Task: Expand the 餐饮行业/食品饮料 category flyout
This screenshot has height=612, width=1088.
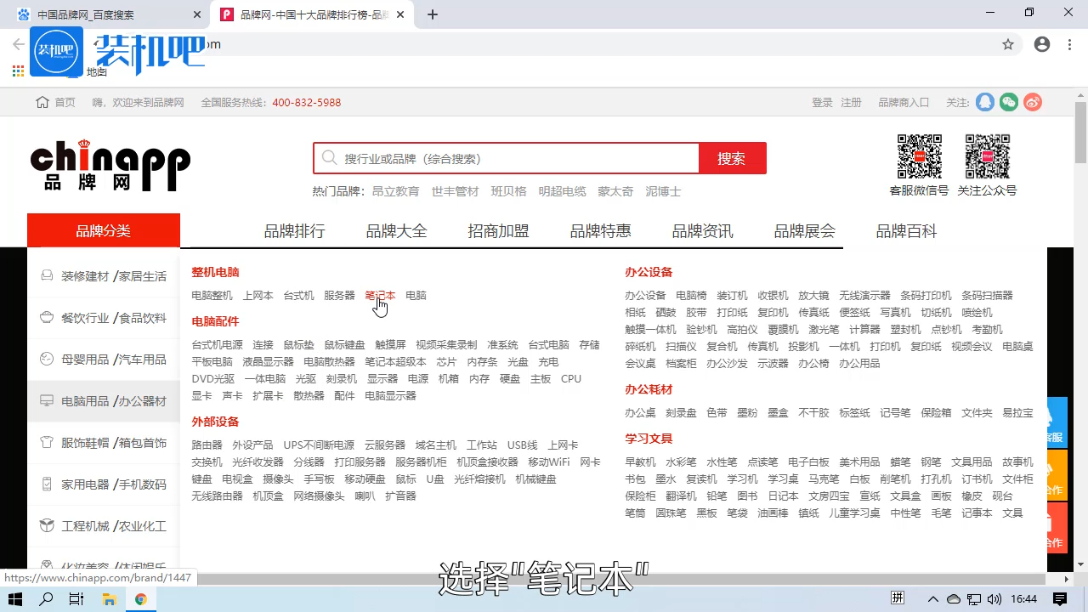Action: point(103,318)
